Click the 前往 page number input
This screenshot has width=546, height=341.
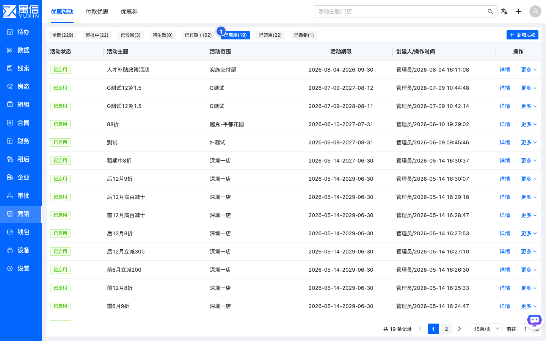point(526,329)
